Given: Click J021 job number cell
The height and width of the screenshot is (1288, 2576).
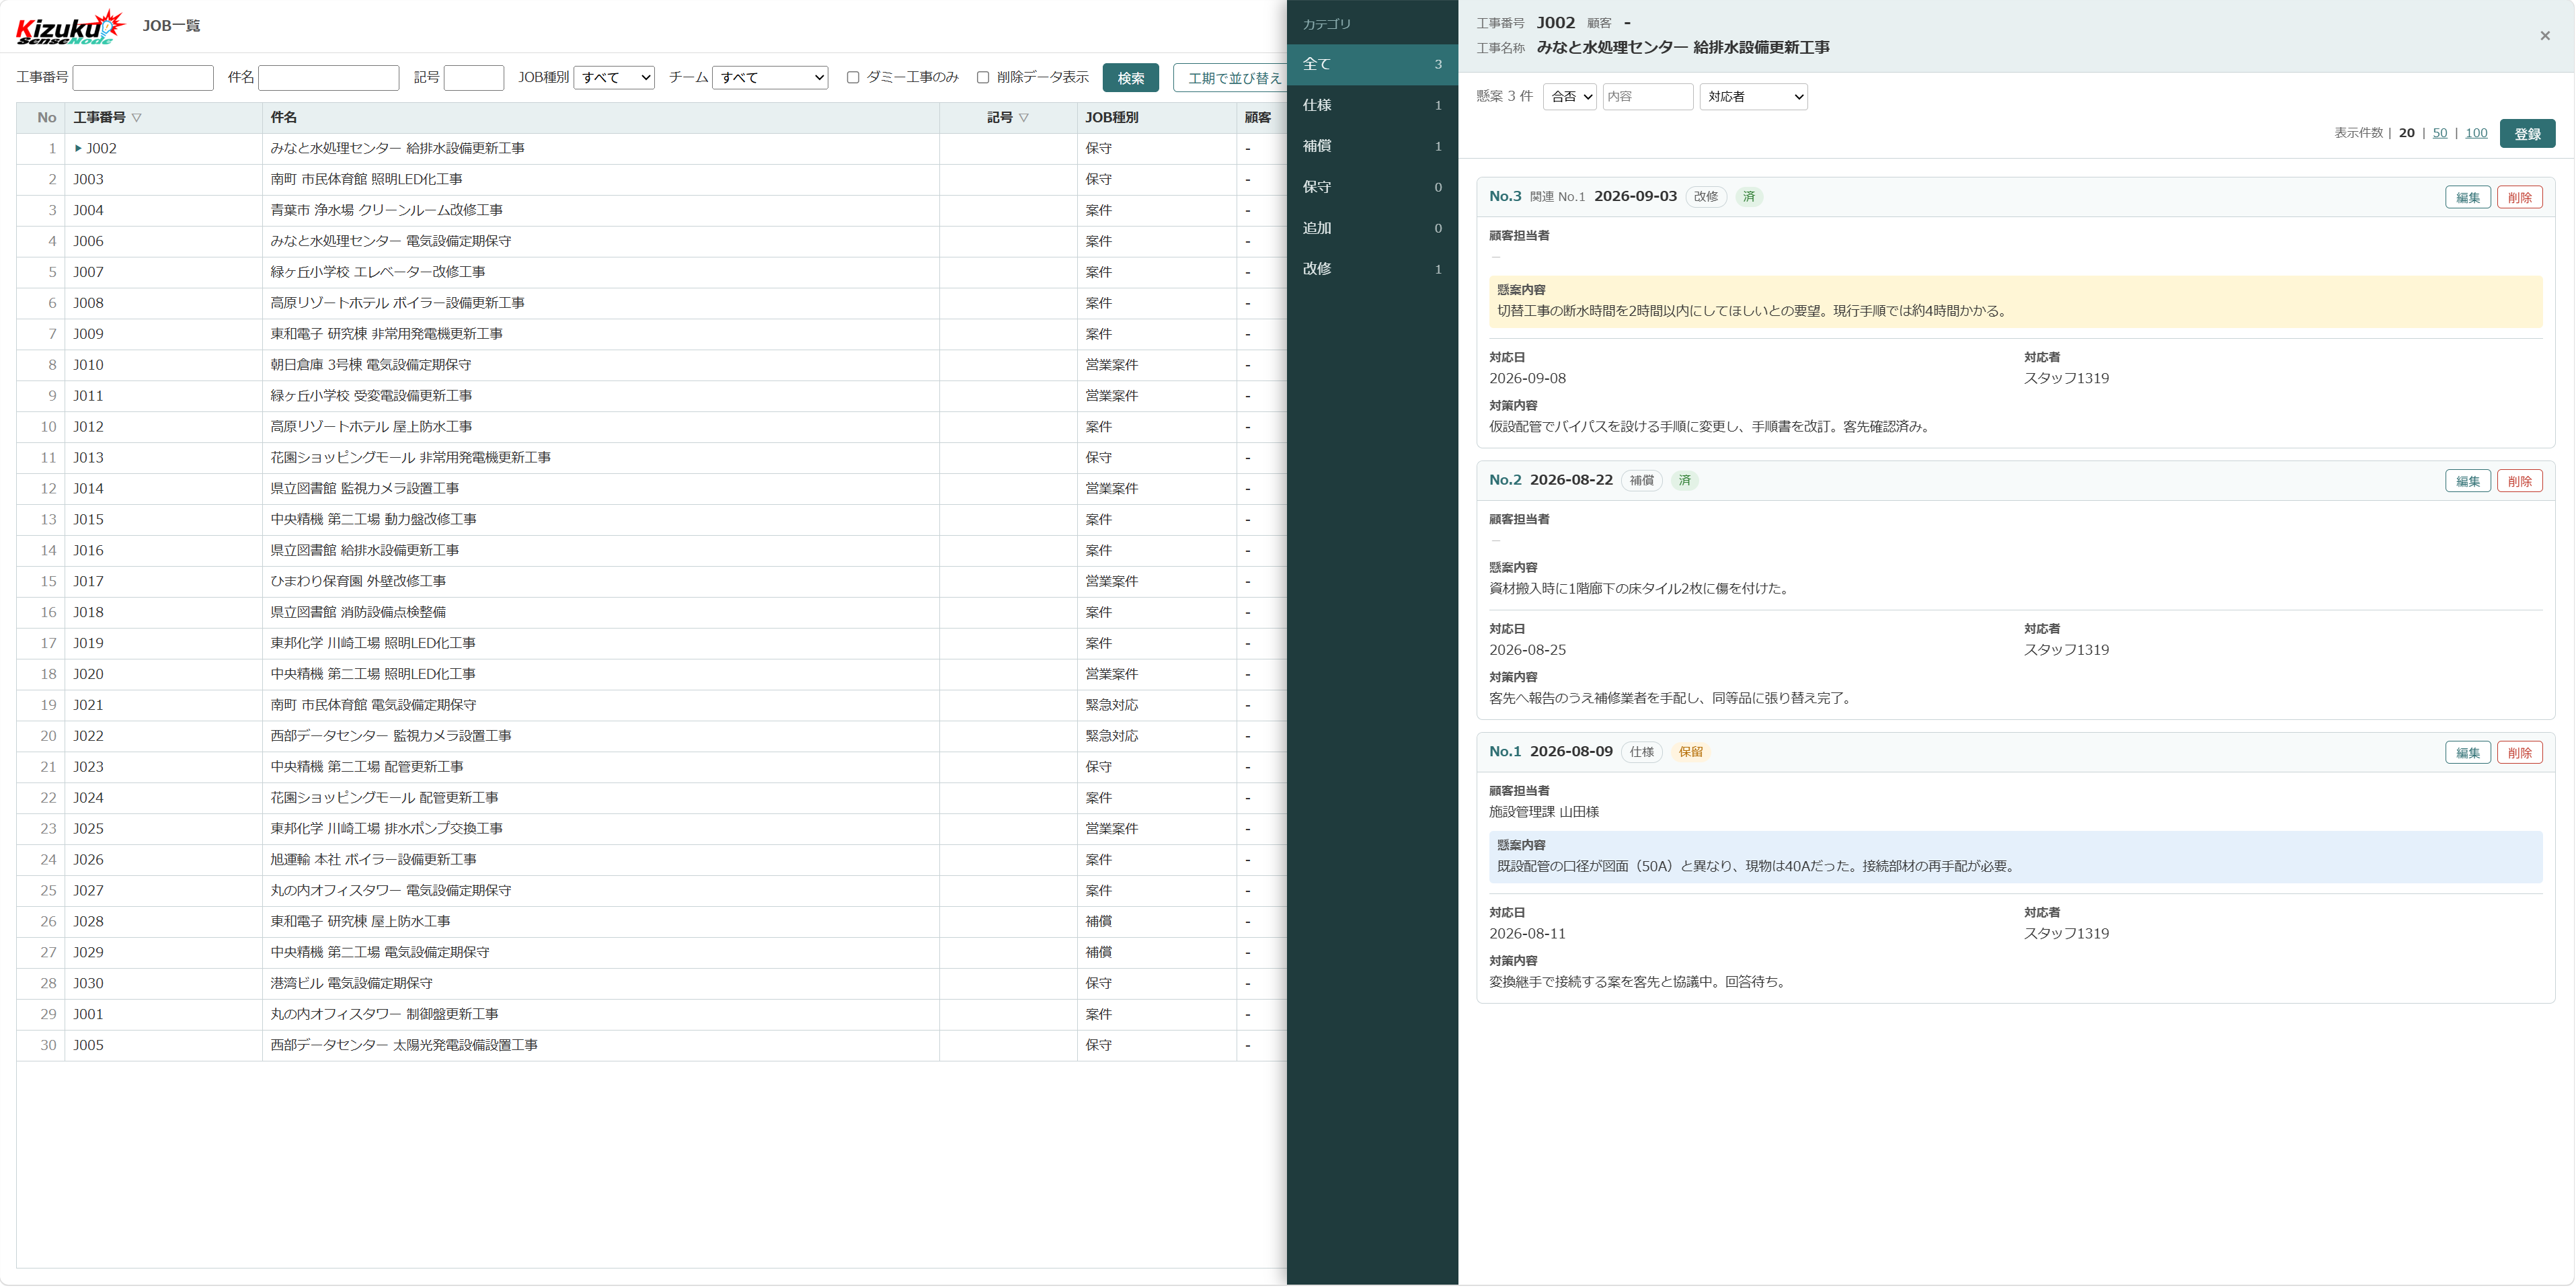Looking at the screenshot, I should tap(163, 706).
